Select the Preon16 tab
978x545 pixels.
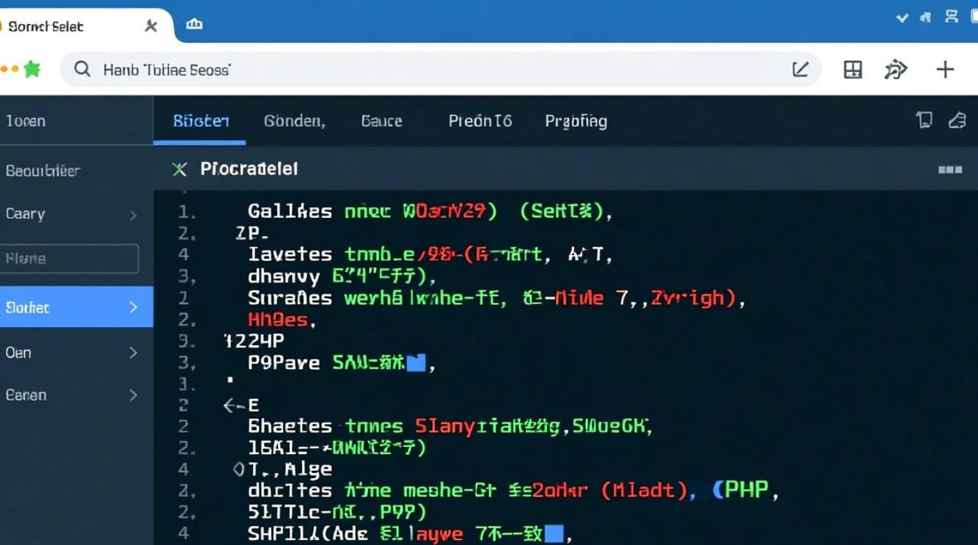(x=480, y=121)
